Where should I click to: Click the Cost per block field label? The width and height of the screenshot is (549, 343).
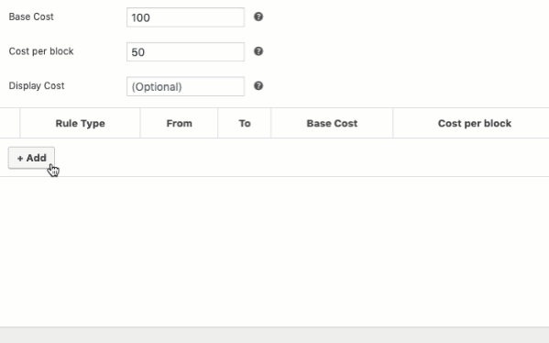click(x=41, y=51)
